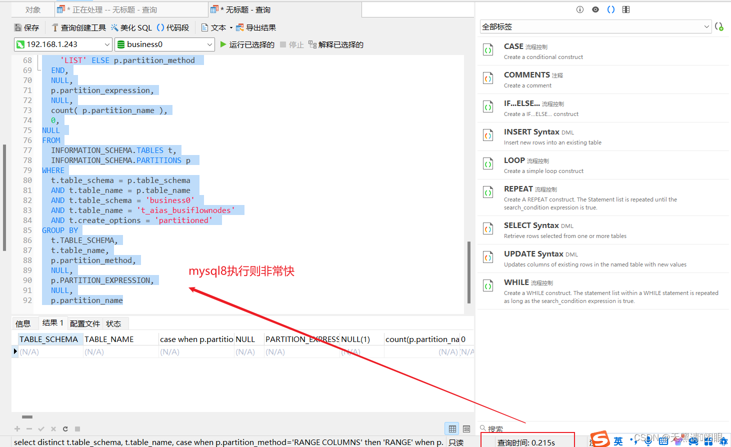The height and width of the screenshot is (447, 731).
Task: Click the 保存 save icon
Action: click(x=18, y=28)
